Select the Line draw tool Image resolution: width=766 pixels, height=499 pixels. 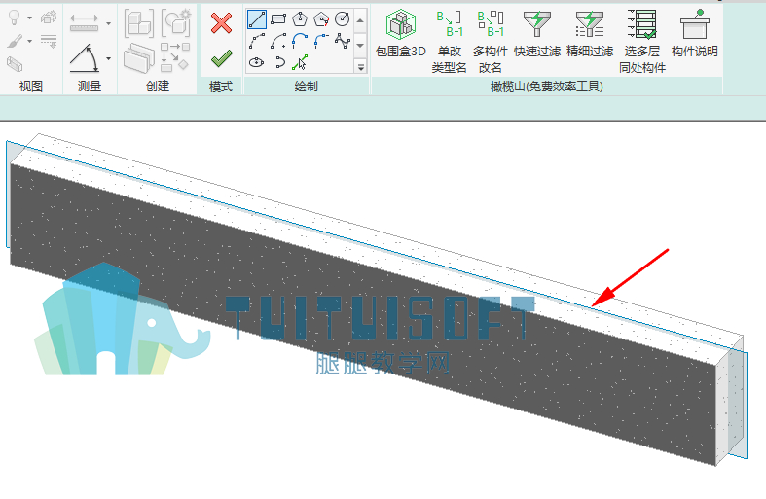[257, 19]
